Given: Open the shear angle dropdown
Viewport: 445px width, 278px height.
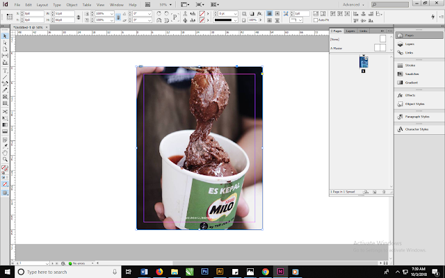Looking at the screenshot, I should point(149,20).
